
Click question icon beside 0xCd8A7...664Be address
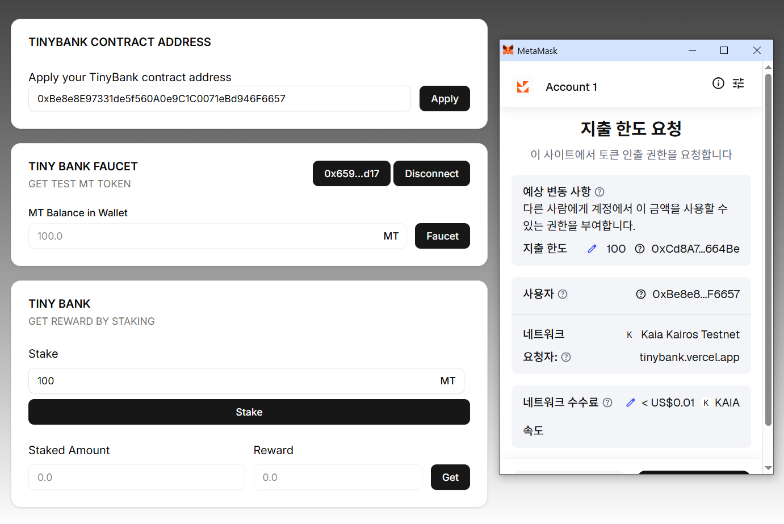coord(640,249)
